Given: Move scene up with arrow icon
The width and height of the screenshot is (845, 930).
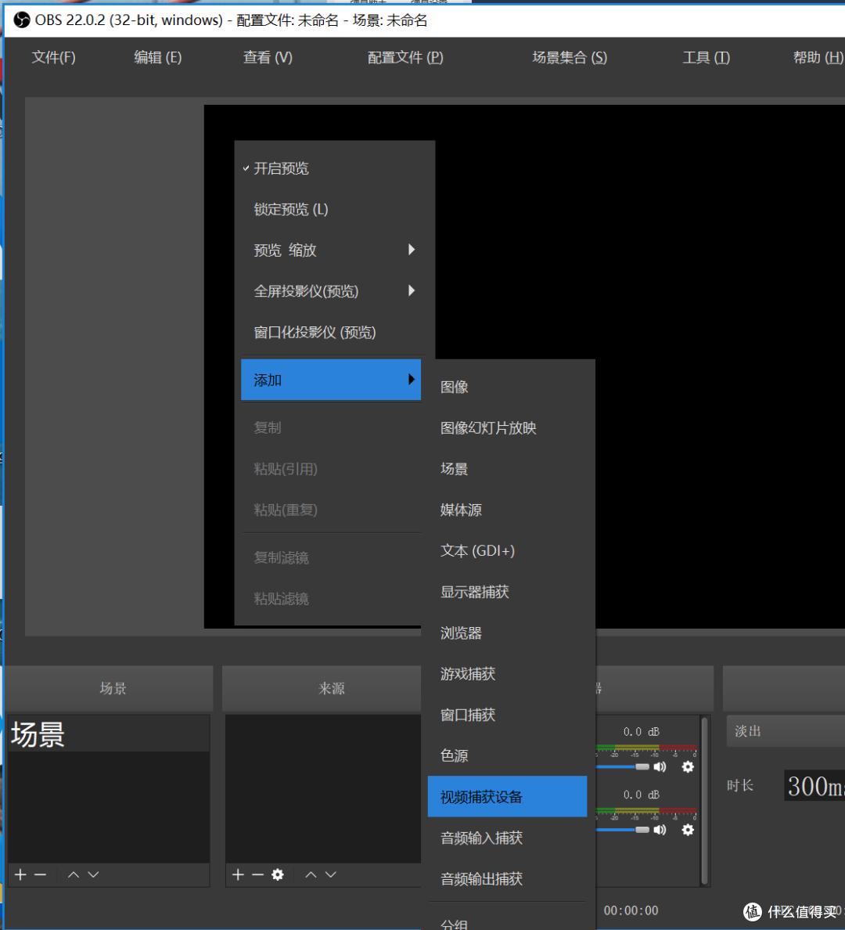Looking at the screenshot, I should 74,874.
